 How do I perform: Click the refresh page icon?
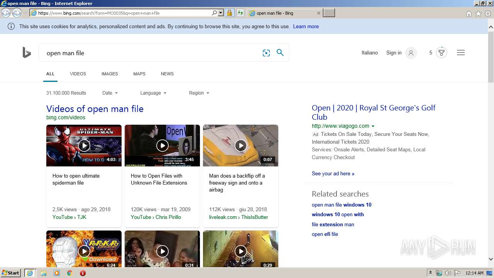pyautogui.click(x=240, y=13)
